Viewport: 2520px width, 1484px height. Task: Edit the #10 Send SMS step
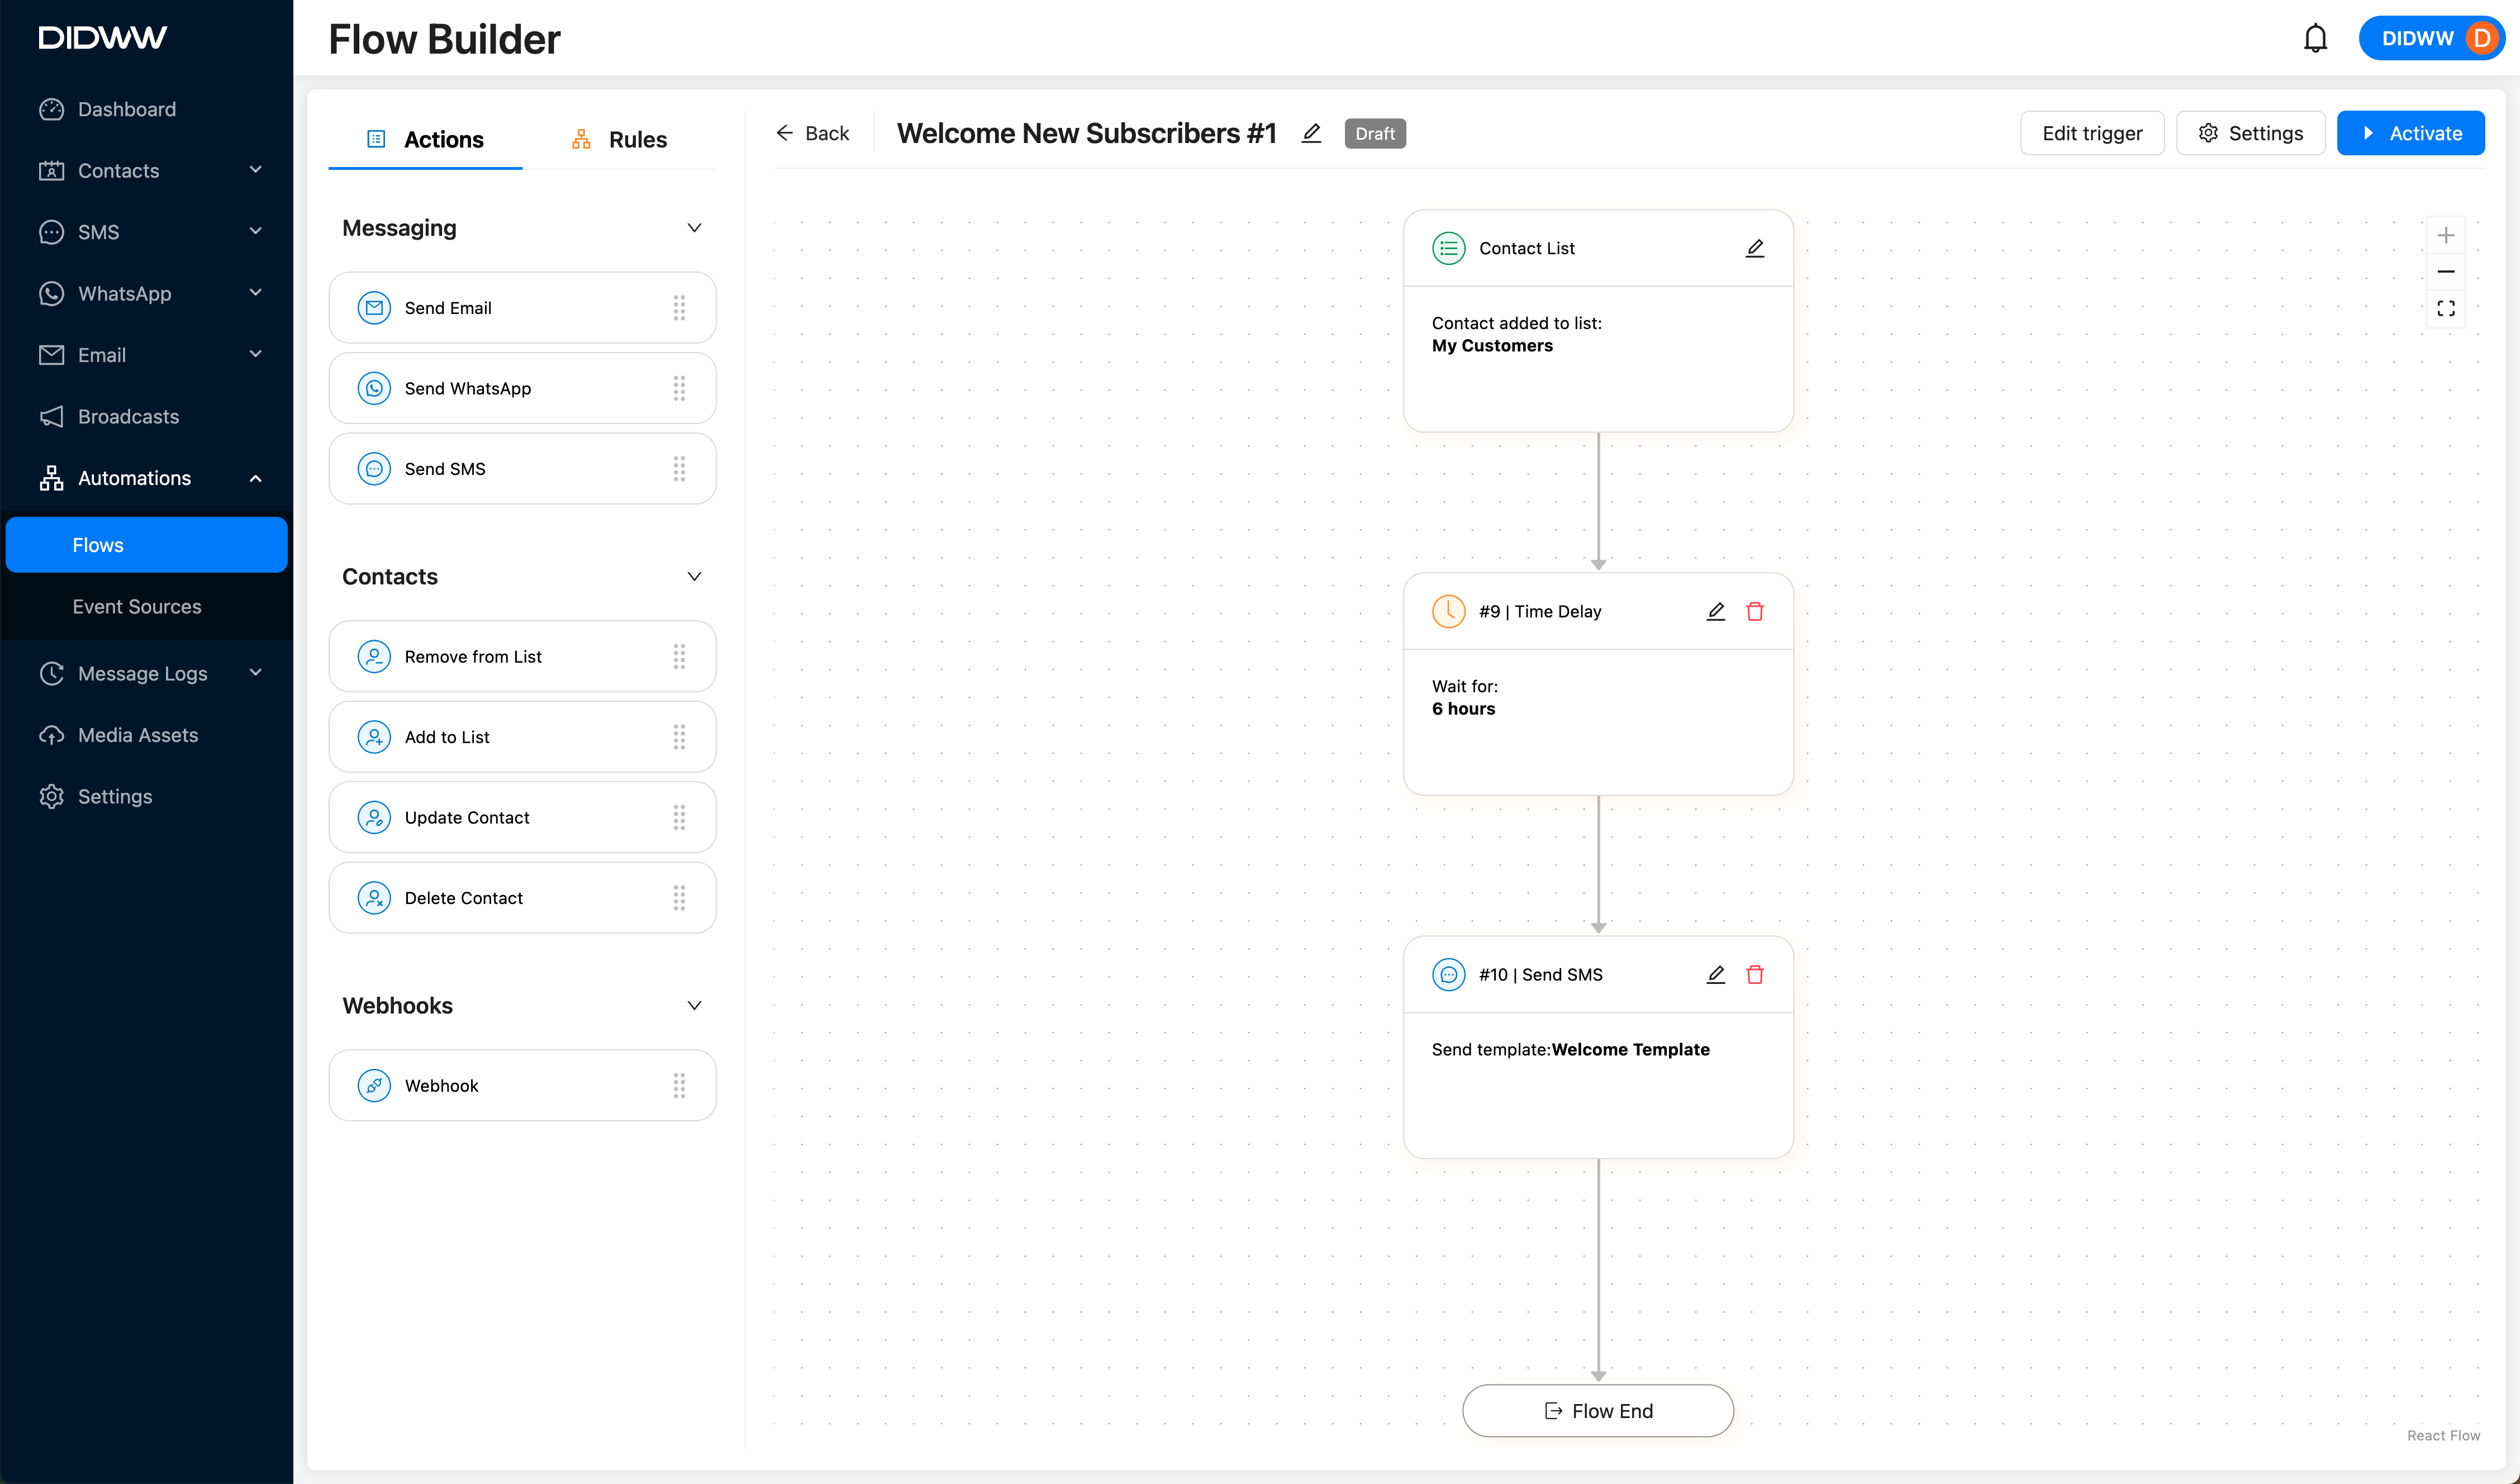[x=1715, y=974]
